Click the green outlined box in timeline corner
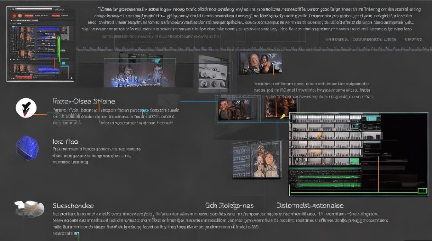The width and height of the screenshot is (432, 241). 422,191
